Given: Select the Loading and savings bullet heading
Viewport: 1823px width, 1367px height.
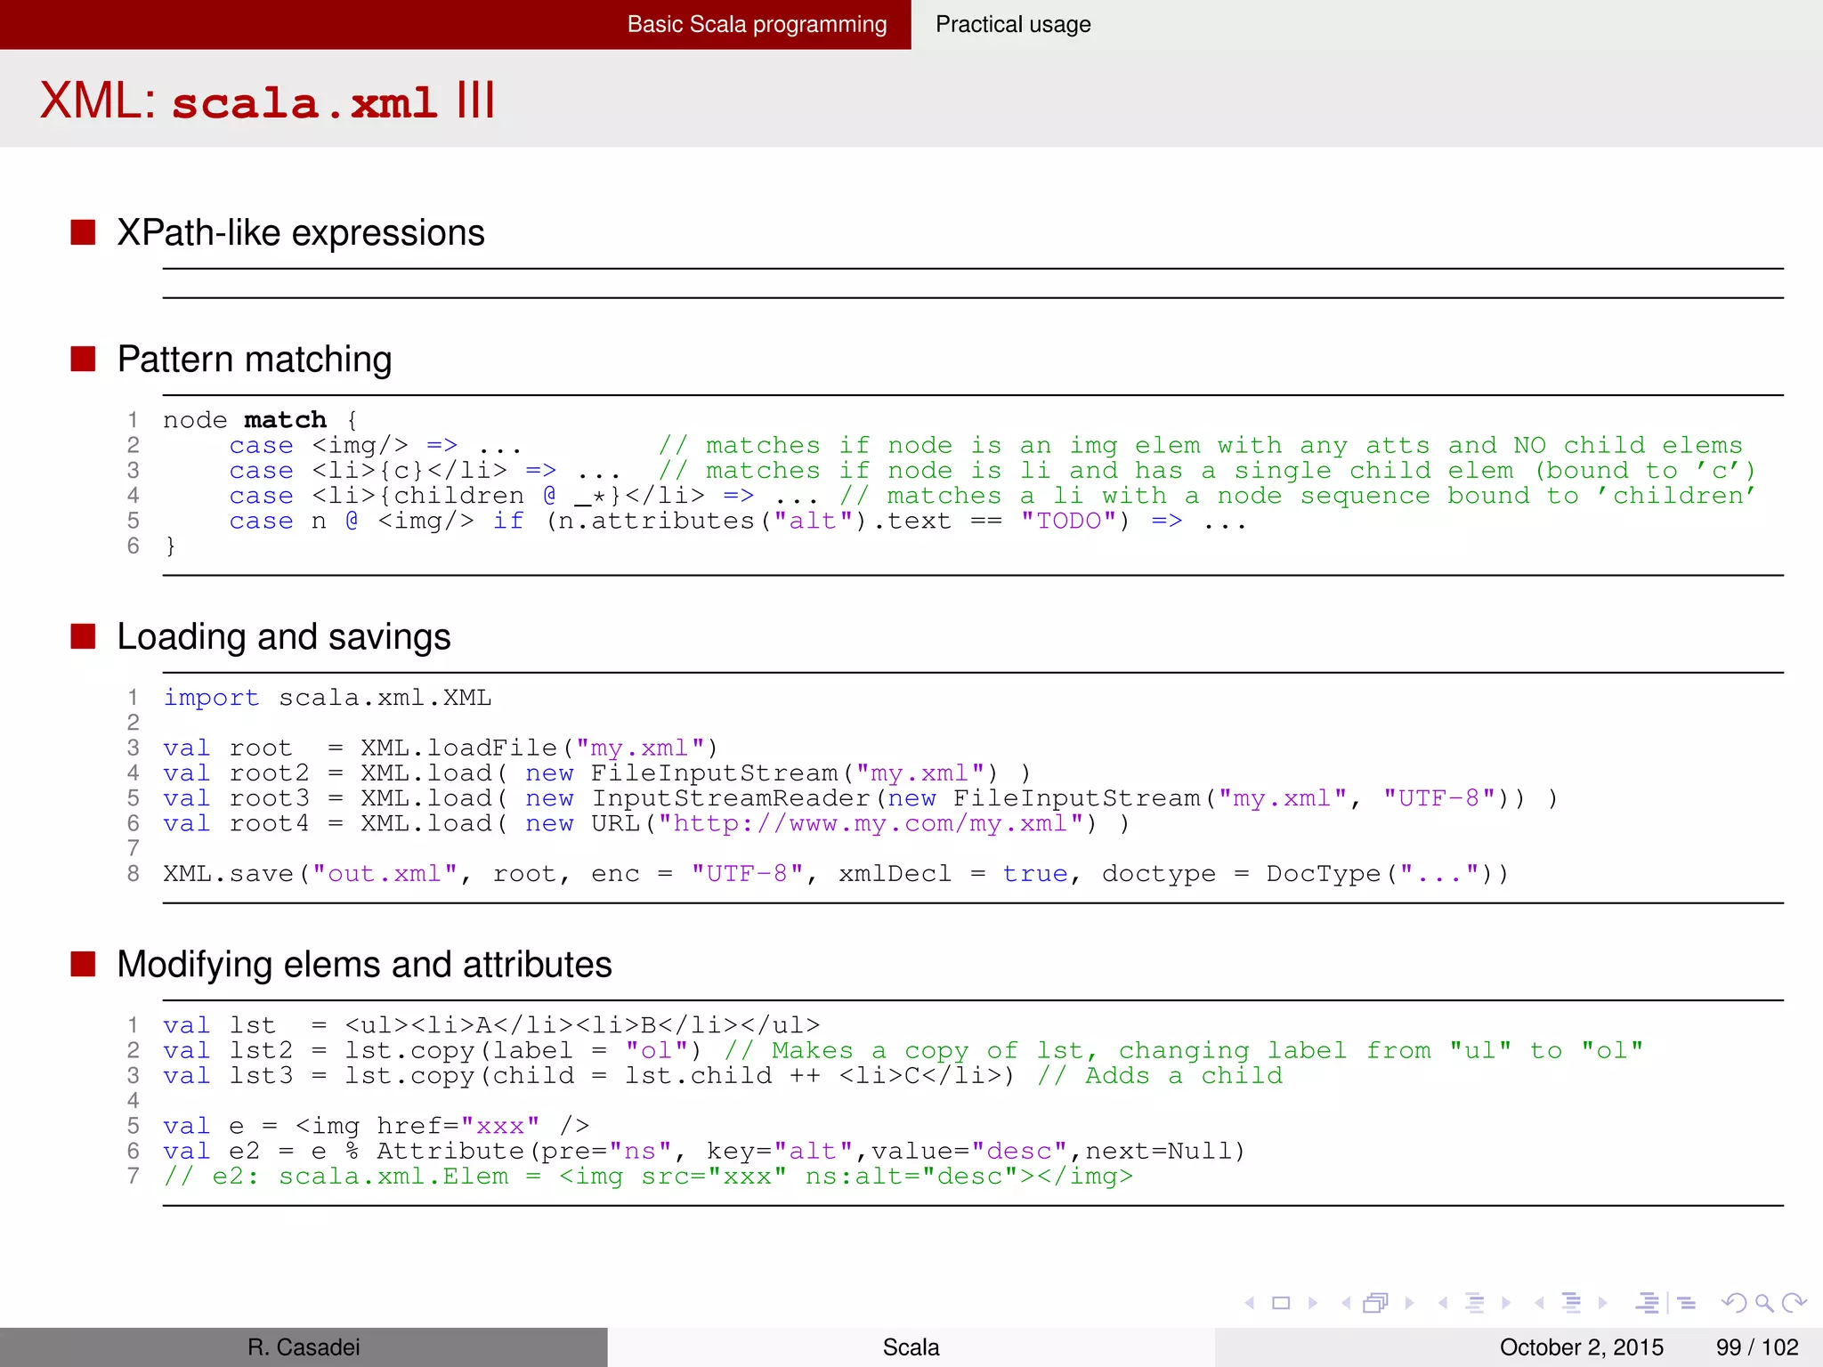Looking at the screenshot, I should [284, 637].
